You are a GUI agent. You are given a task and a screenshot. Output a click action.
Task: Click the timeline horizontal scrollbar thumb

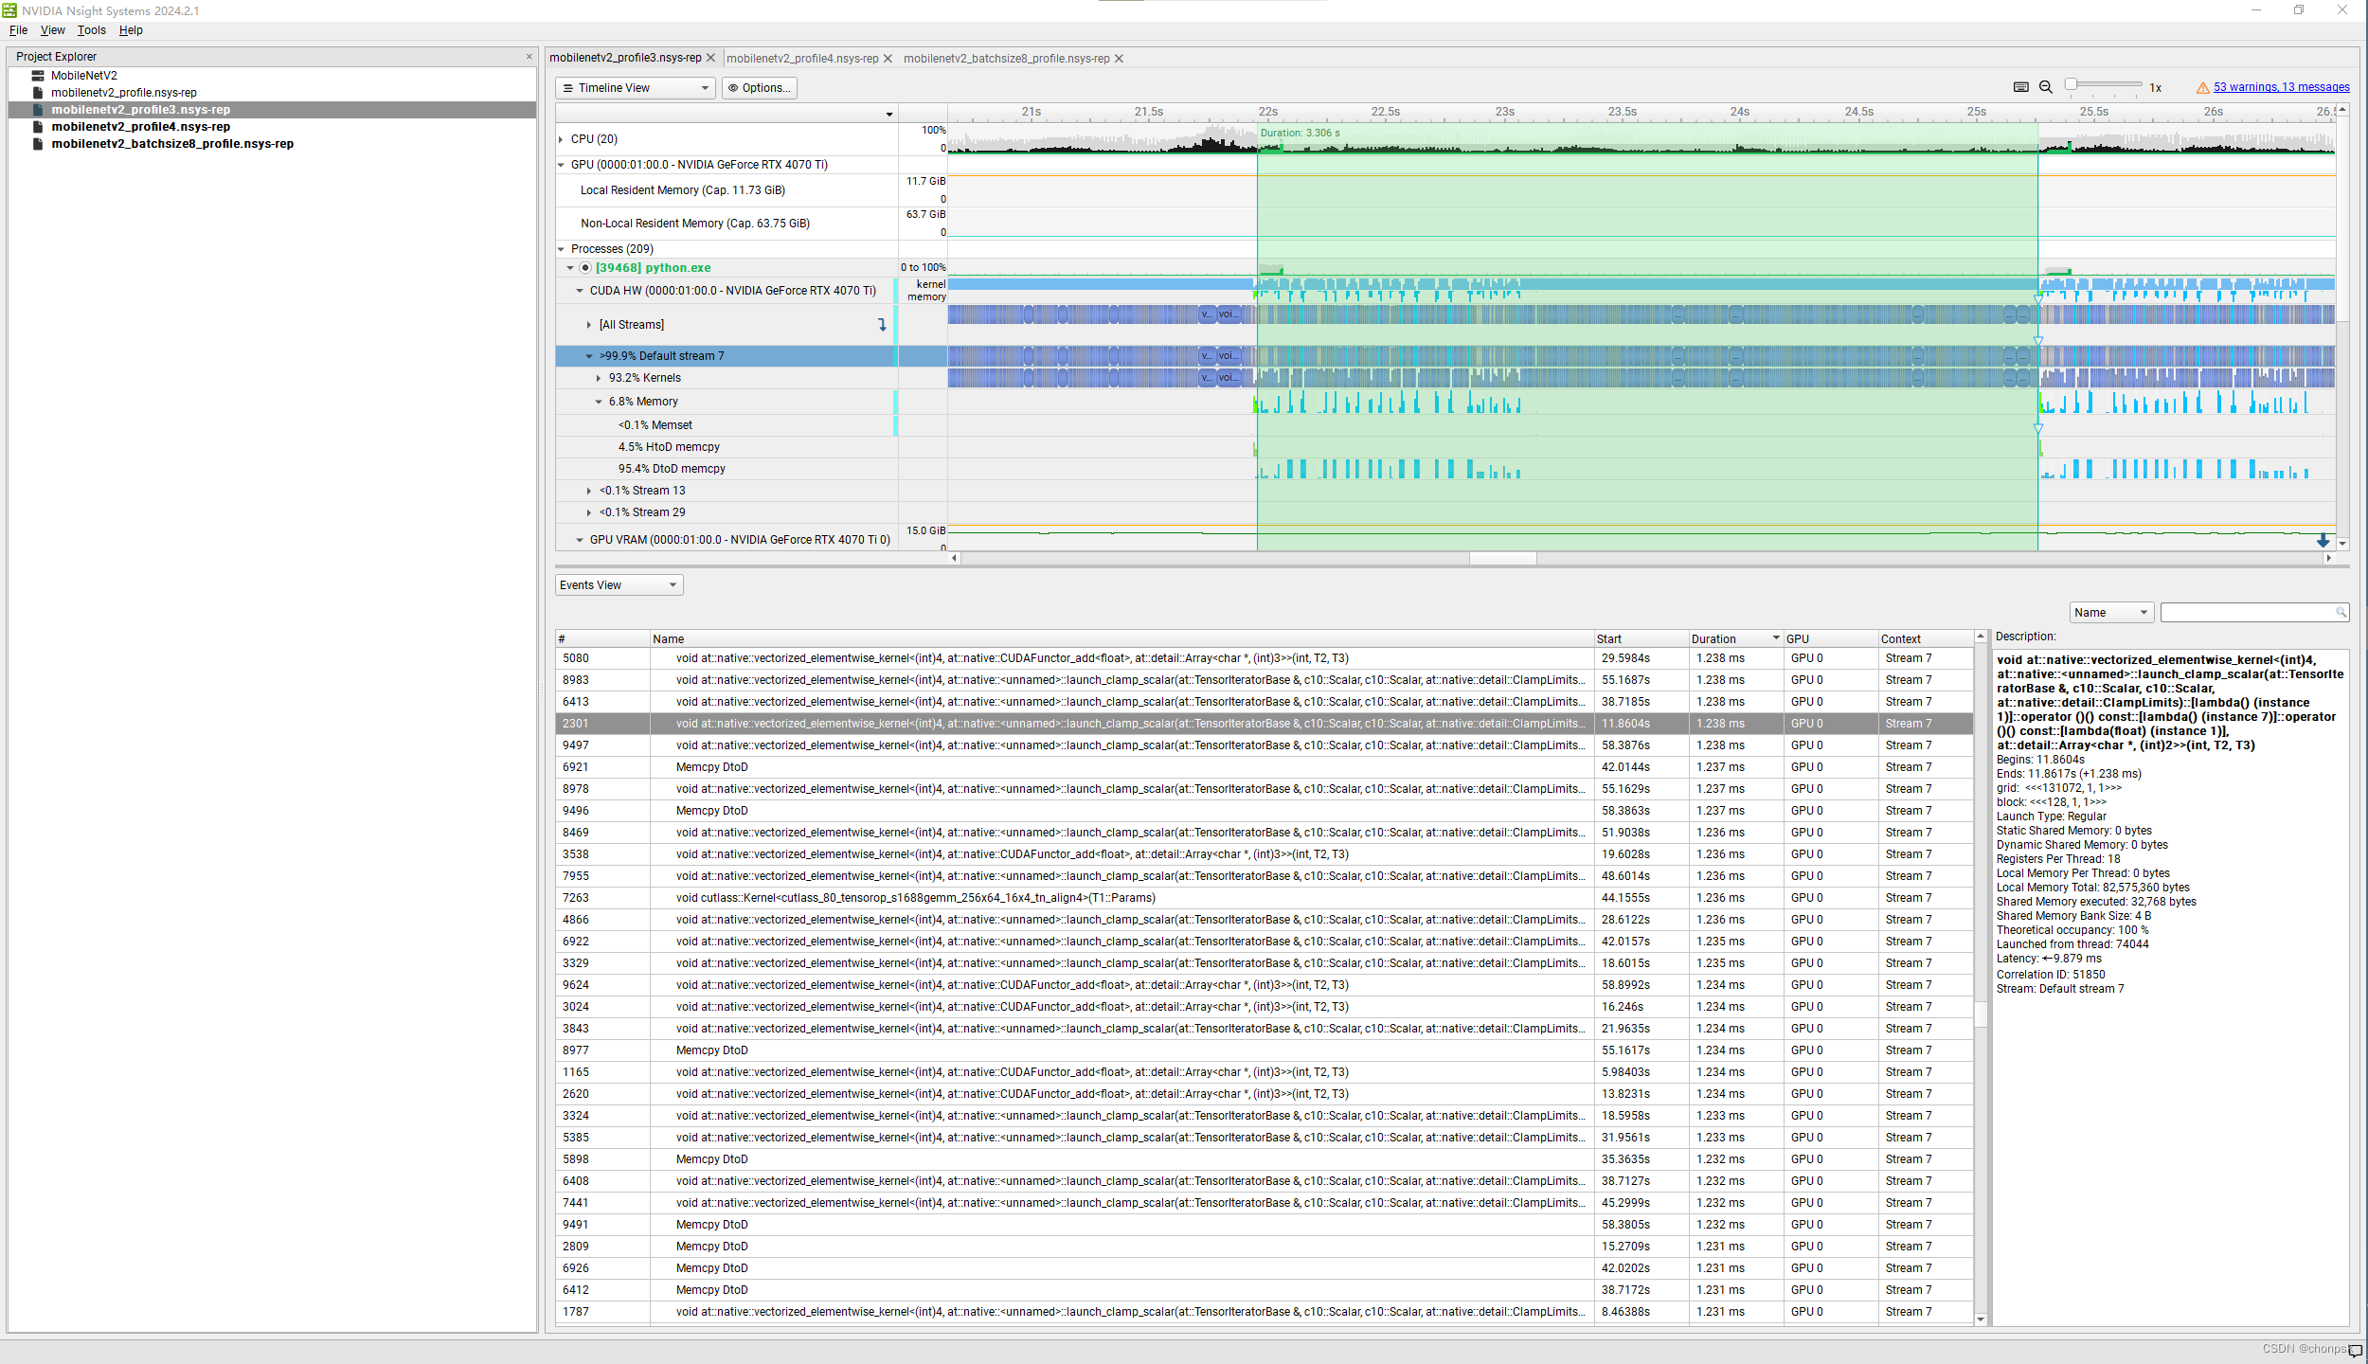1502,559
